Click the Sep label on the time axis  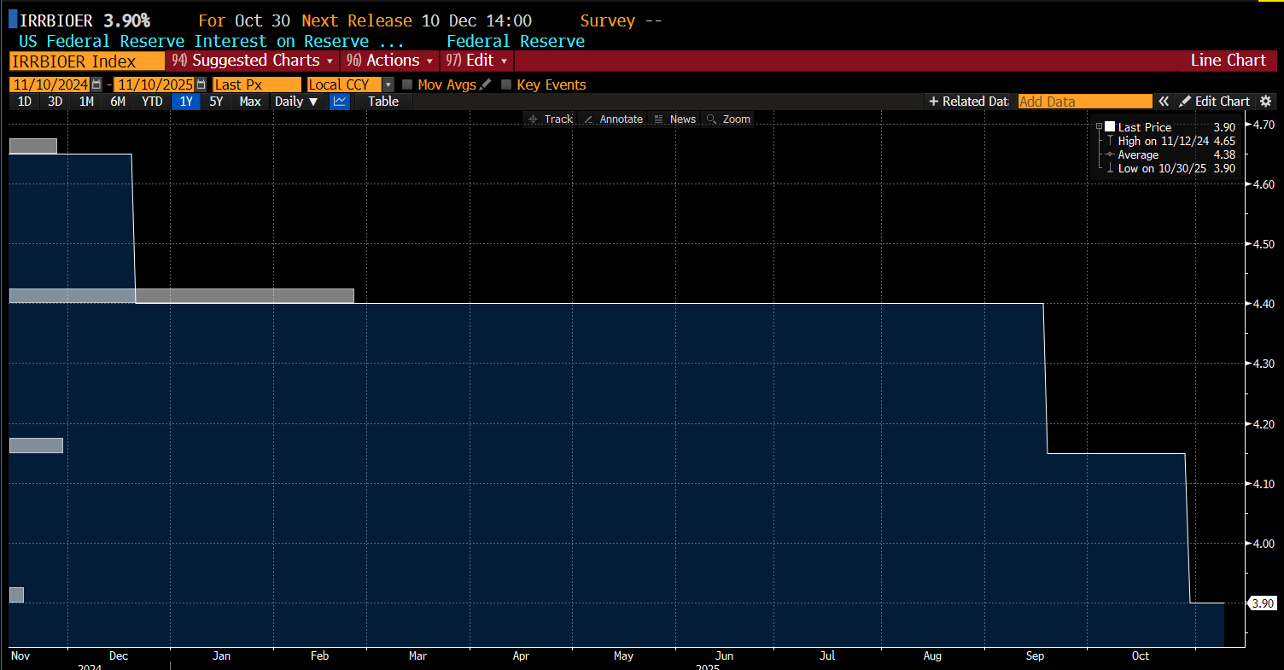pyautogui.click(x=1035, y=655)
